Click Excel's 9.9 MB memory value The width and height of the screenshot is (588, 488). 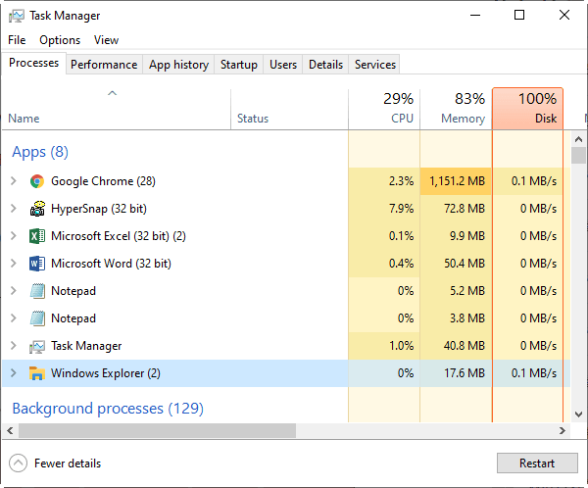(x=467, y=236)
